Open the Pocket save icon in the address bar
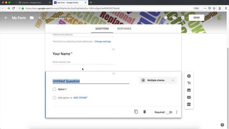Screen dimensions: 229x129 tap(210, 8)
